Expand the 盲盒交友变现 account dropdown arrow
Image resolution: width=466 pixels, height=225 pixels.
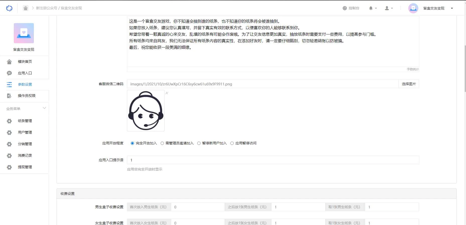[452, 8]
